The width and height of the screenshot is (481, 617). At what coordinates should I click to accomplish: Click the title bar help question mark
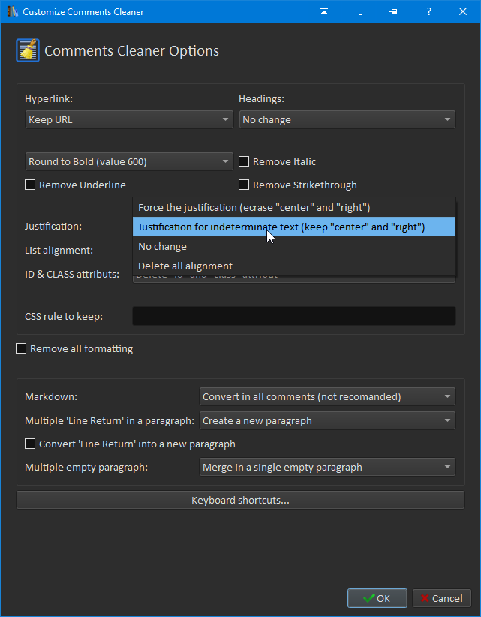[428, 11]
